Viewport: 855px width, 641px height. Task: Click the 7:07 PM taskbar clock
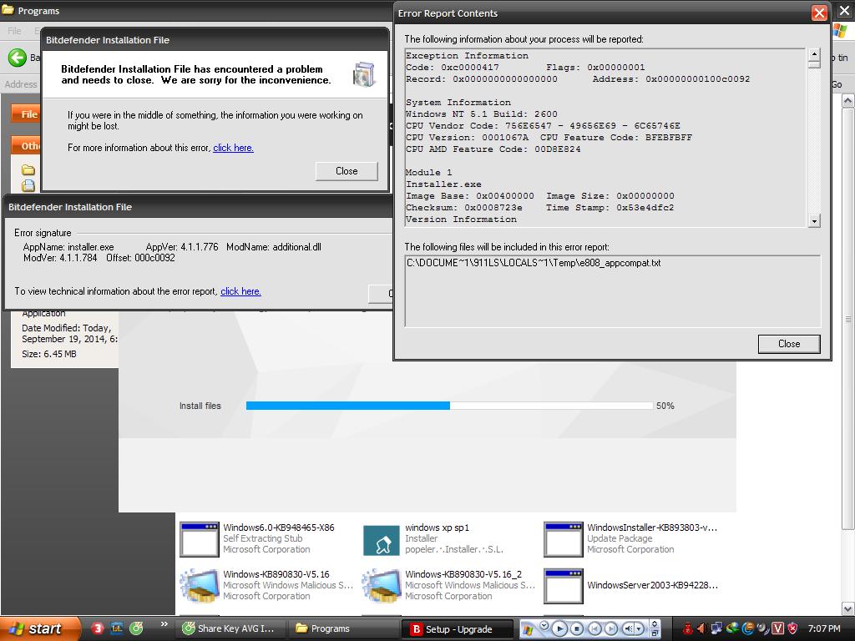pos(824,628)
